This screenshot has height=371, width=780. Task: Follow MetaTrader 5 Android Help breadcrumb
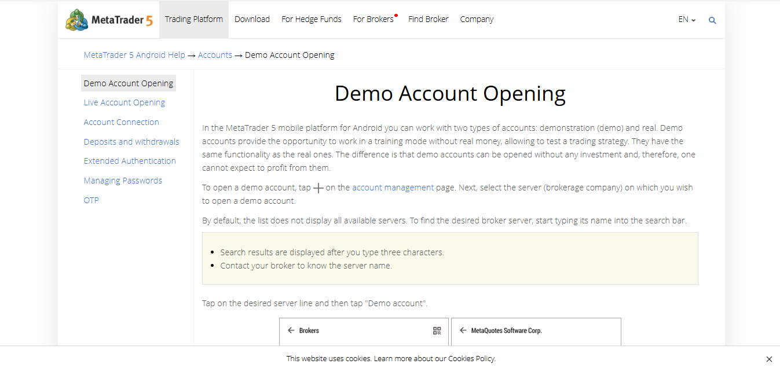pyautogui.click(x=134, y=55)
